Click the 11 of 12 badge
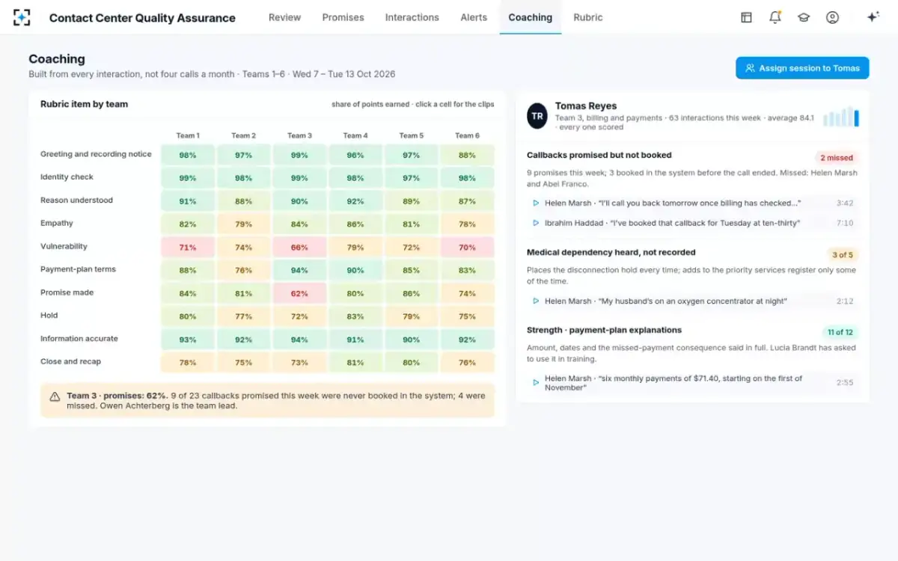Image resolution: width=898 pixels, height=561 pixels. point(840,332)
